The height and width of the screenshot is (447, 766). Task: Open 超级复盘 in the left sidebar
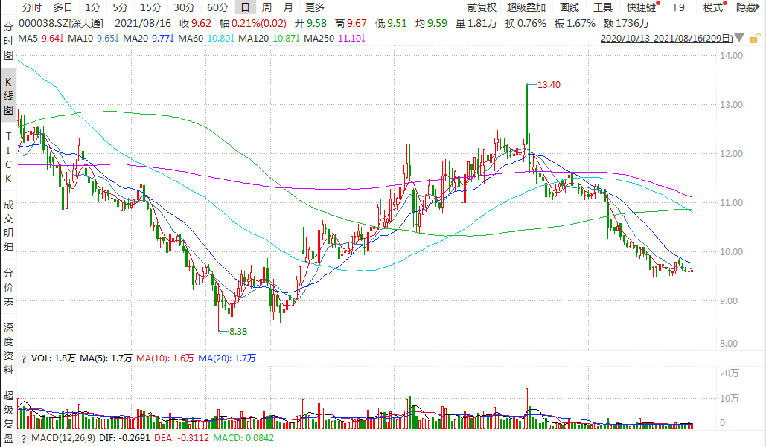coord(8,417)
